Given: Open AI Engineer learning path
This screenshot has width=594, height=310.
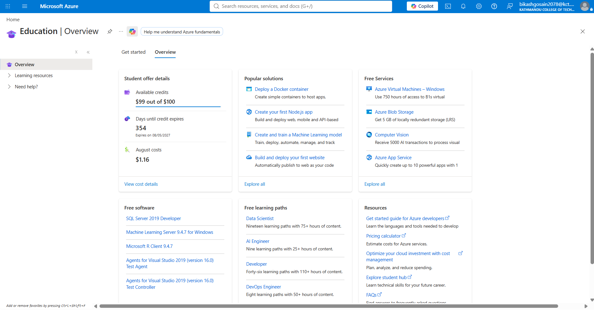Looking at the screenshot, I should [258, 241].
